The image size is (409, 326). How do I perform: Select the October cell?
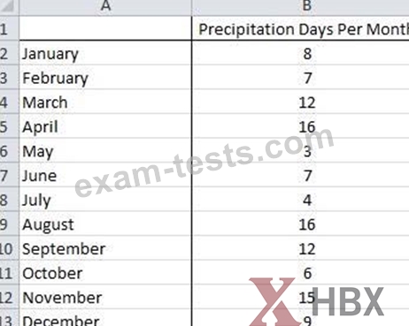pyautogui.click(x=105, y=273)
